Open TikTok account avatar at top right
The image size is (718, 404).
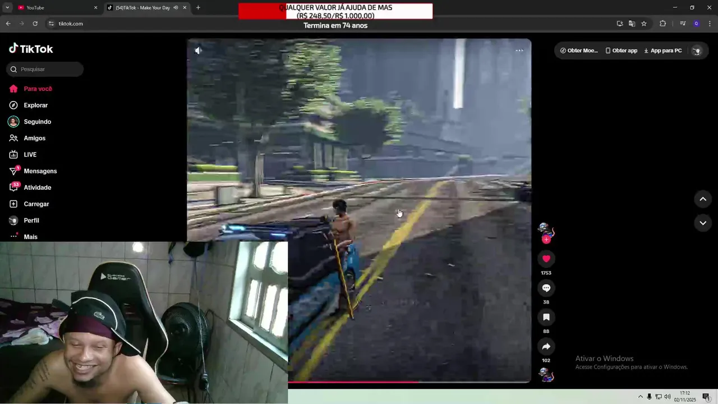click(x=697, y=50)
